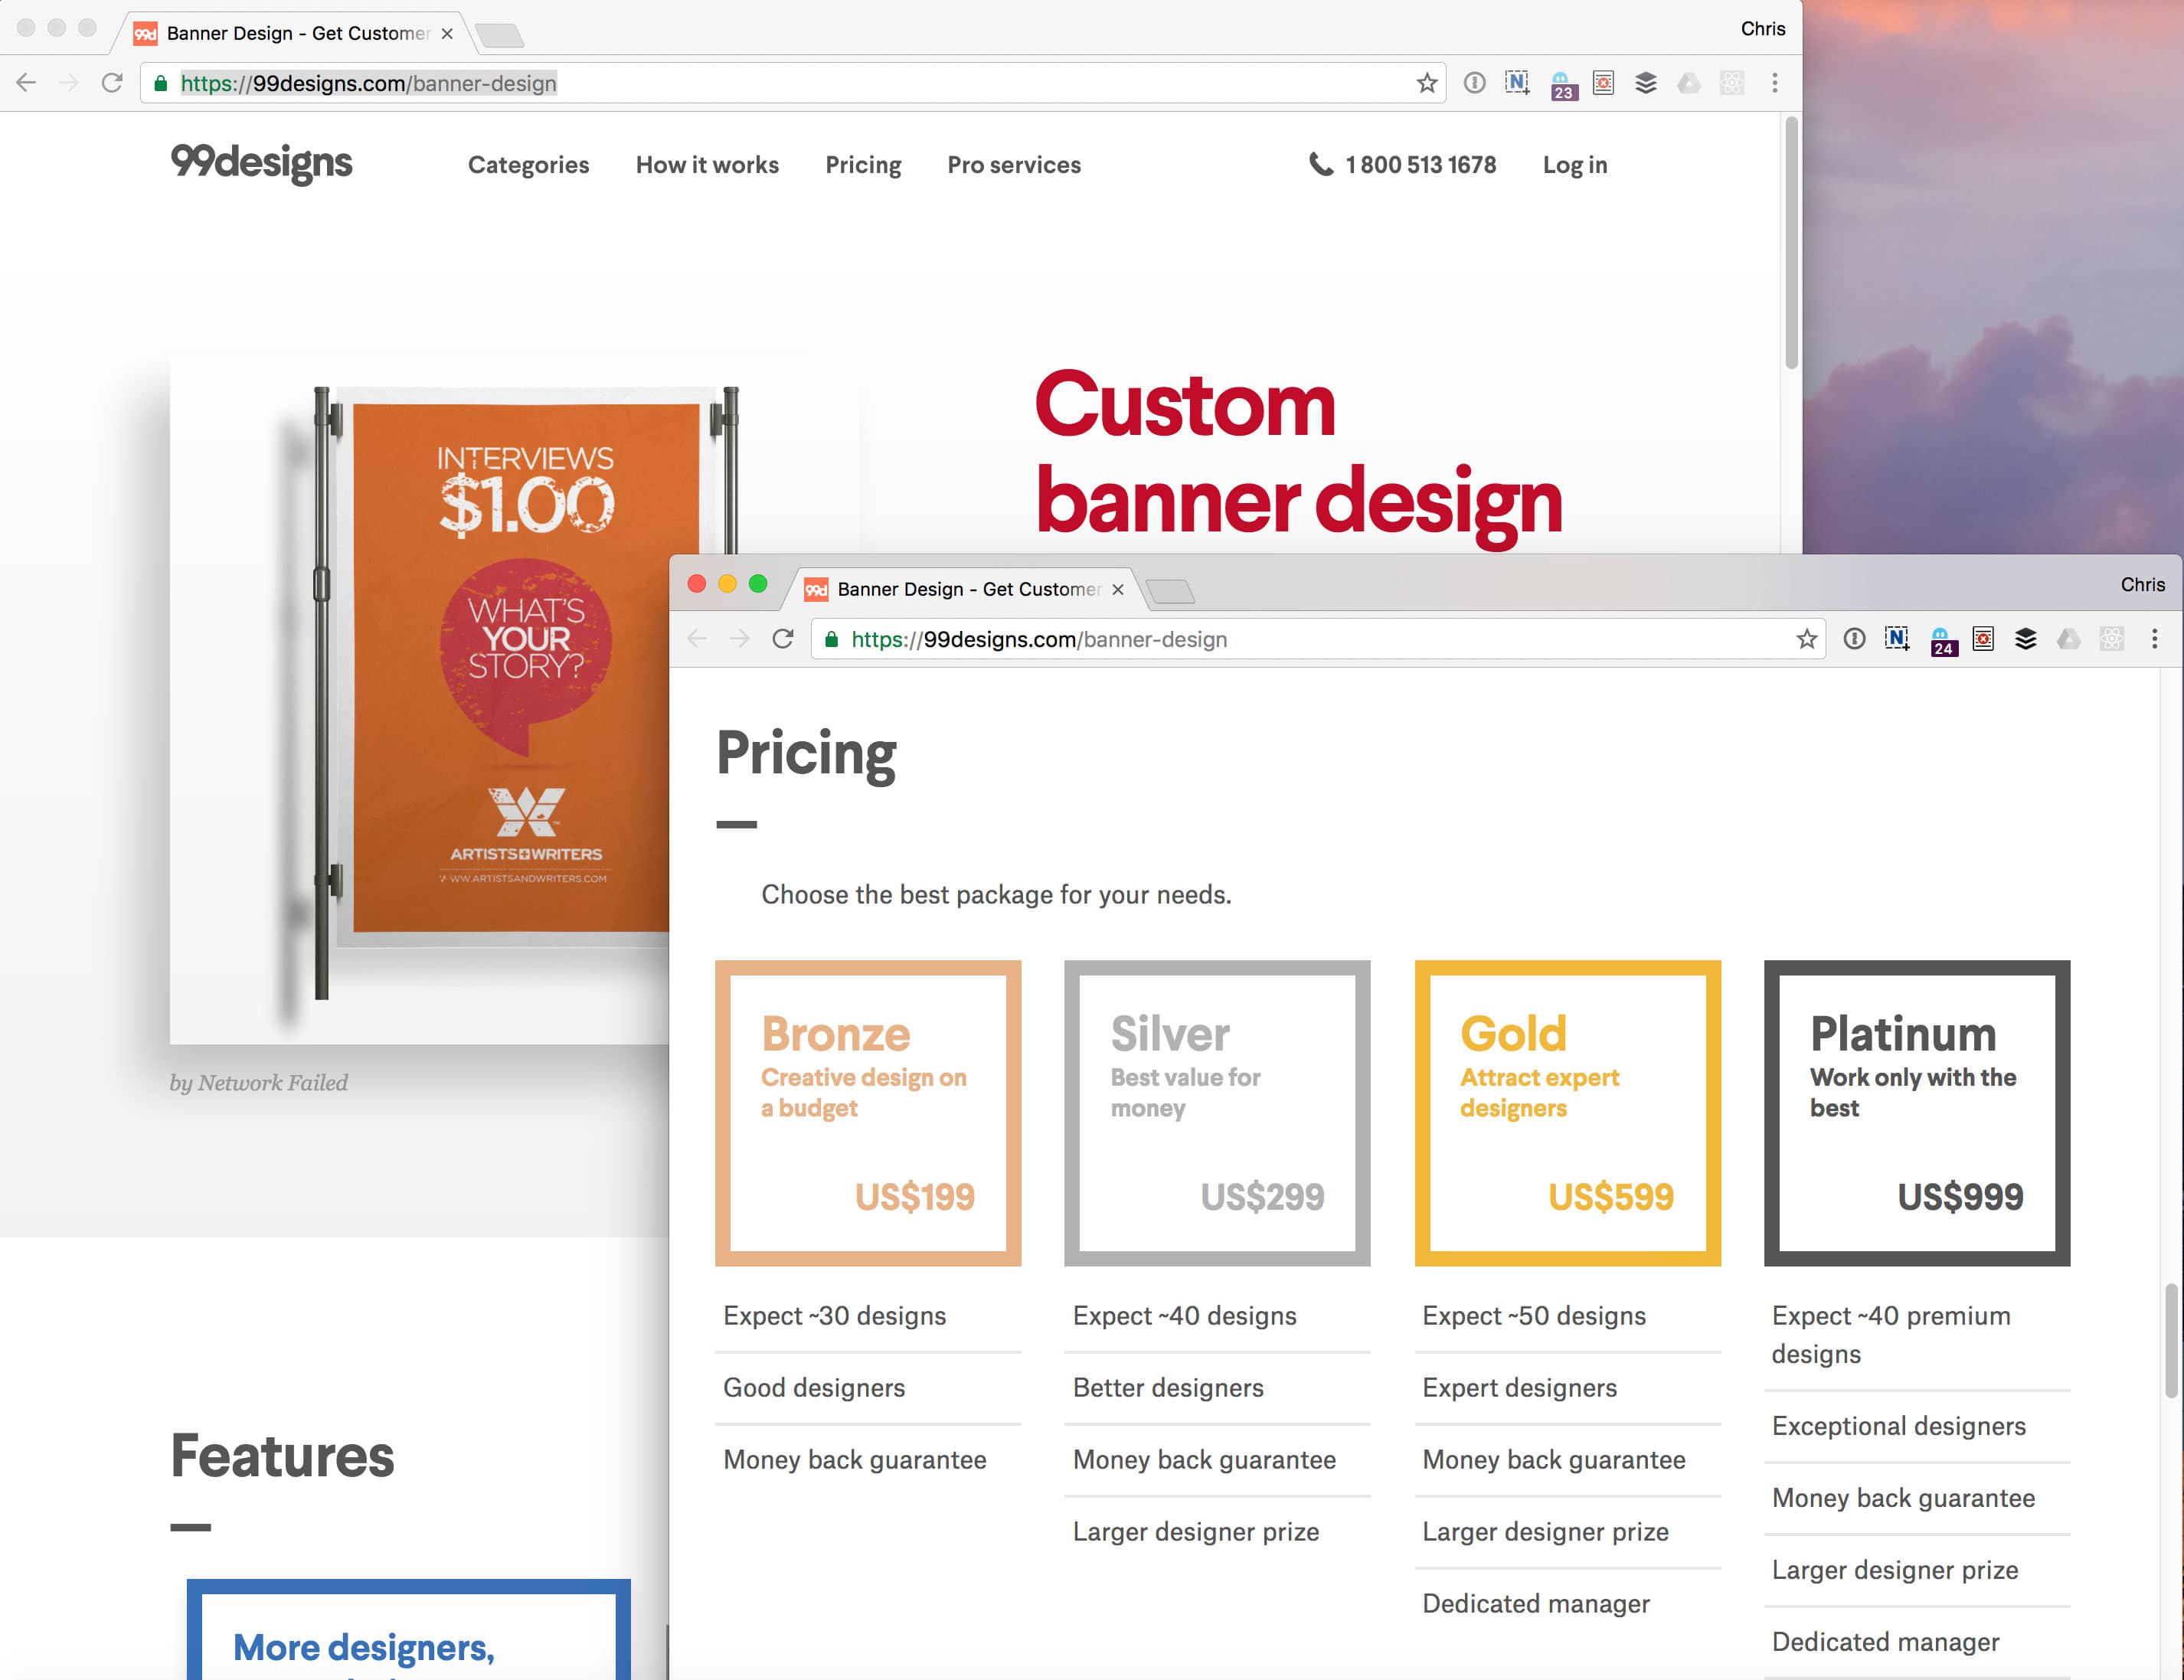
Task: Select the Banner Design tab in background window
Action: [x=295, y=33]
